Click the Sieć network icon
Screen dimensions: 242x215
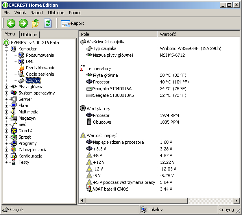pos(14,124)
